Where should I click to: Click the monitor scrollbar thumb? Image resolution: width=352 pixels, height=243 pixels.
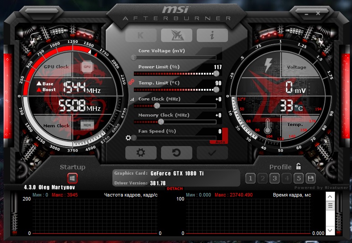point(330,205)
